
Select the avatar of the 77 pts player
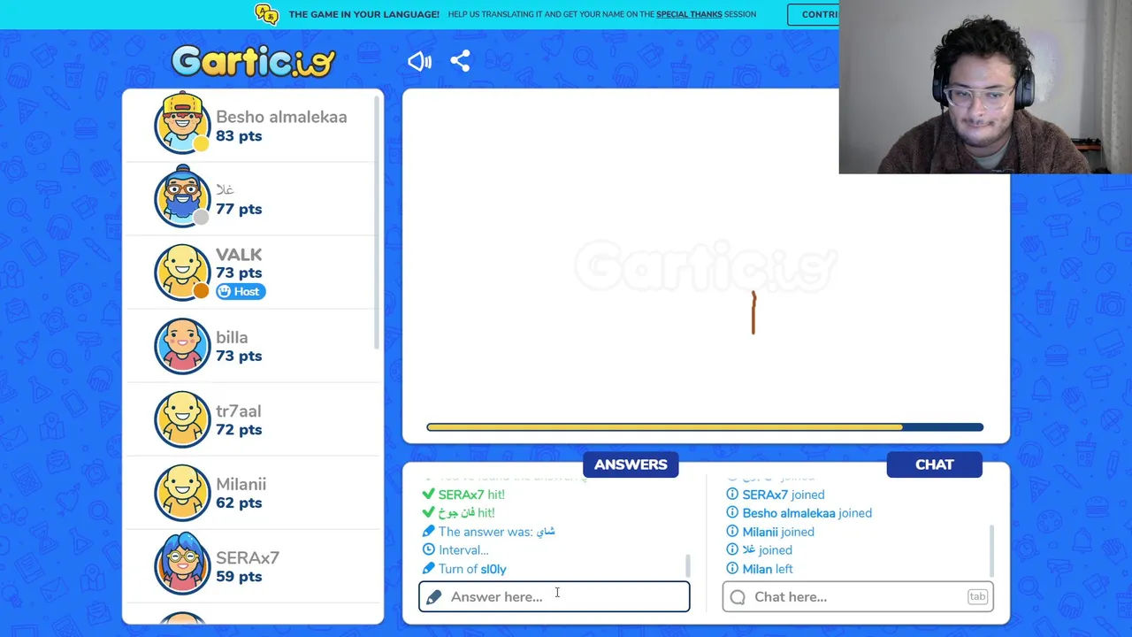coord(182,199)
